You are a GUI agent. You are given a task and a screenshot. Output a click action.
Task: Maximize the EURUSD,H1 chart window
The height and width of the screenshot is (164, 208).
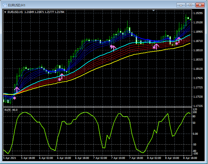pyautogui.click(x=191, y=5)
